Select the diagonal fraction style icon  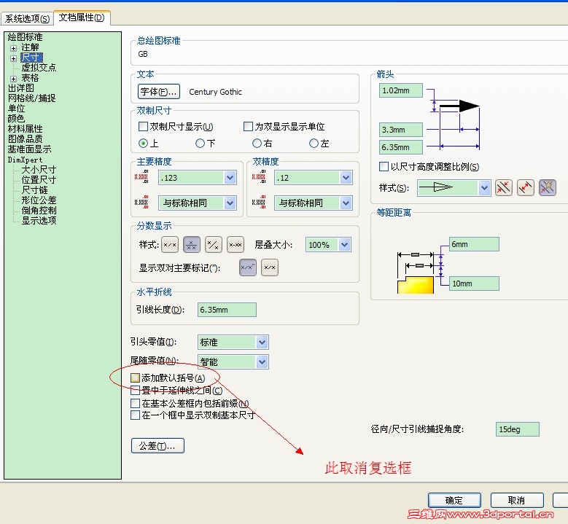(x=214, y=245)
